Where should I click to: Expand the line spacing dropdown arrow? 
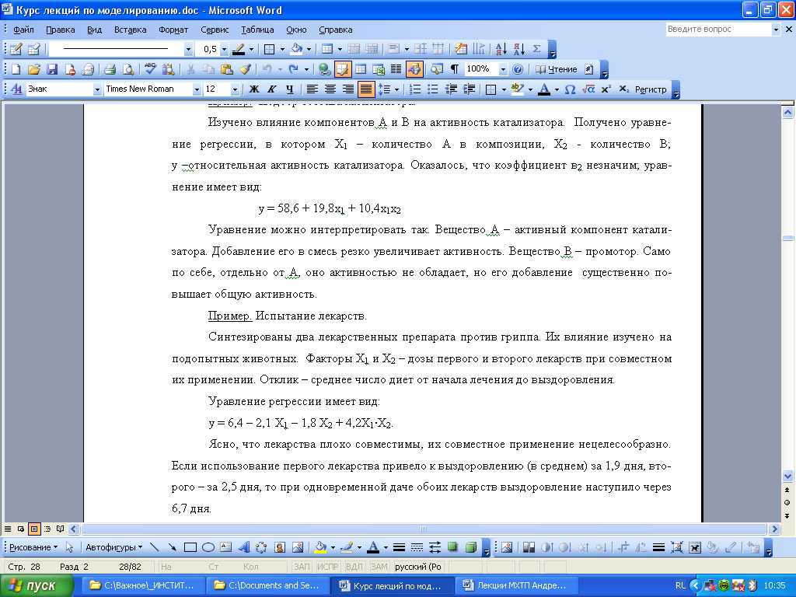pos(396,89)
